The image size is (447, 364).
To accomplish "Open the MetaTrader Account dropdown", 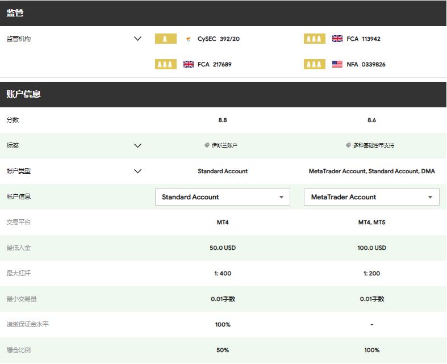I will coord(371,197).
